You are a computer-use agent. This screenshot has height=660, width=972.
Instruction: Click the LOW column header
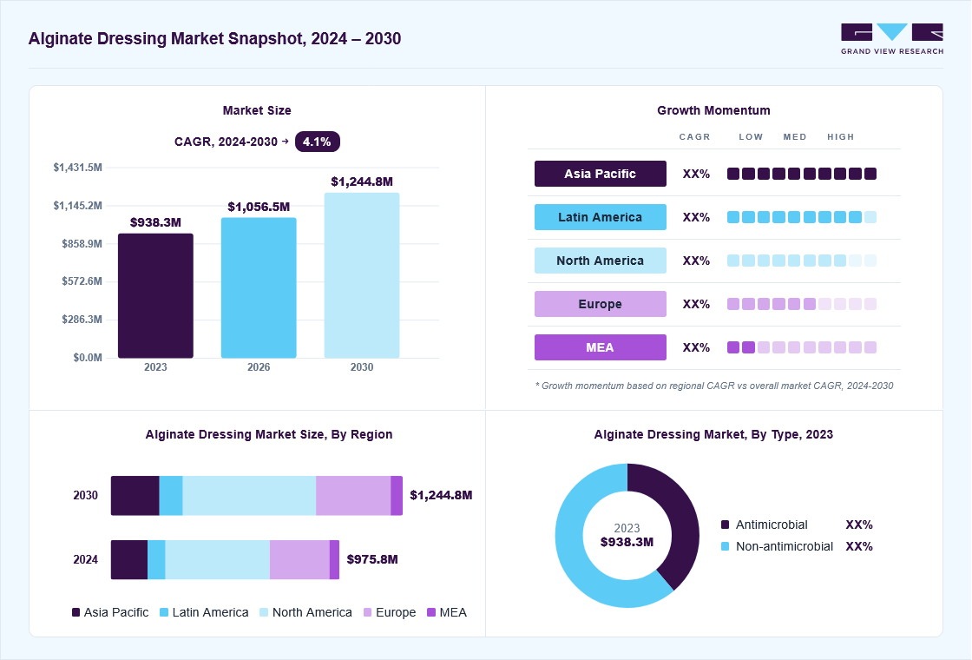click(751, 137)
